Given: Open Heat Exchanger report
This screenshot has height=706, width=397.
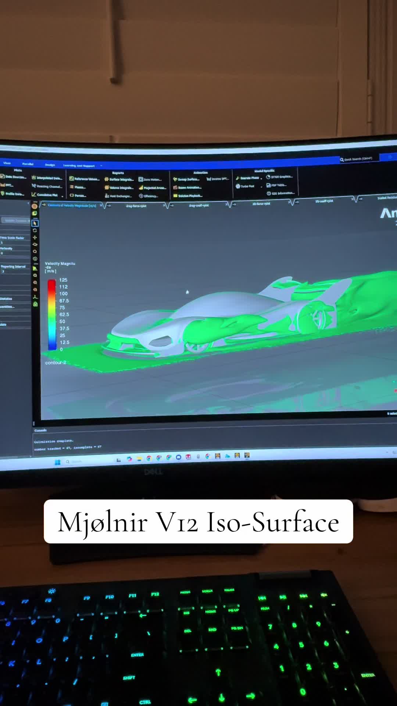Looking at the screenshot, I should pyautogui.click(x=118, y=196).
